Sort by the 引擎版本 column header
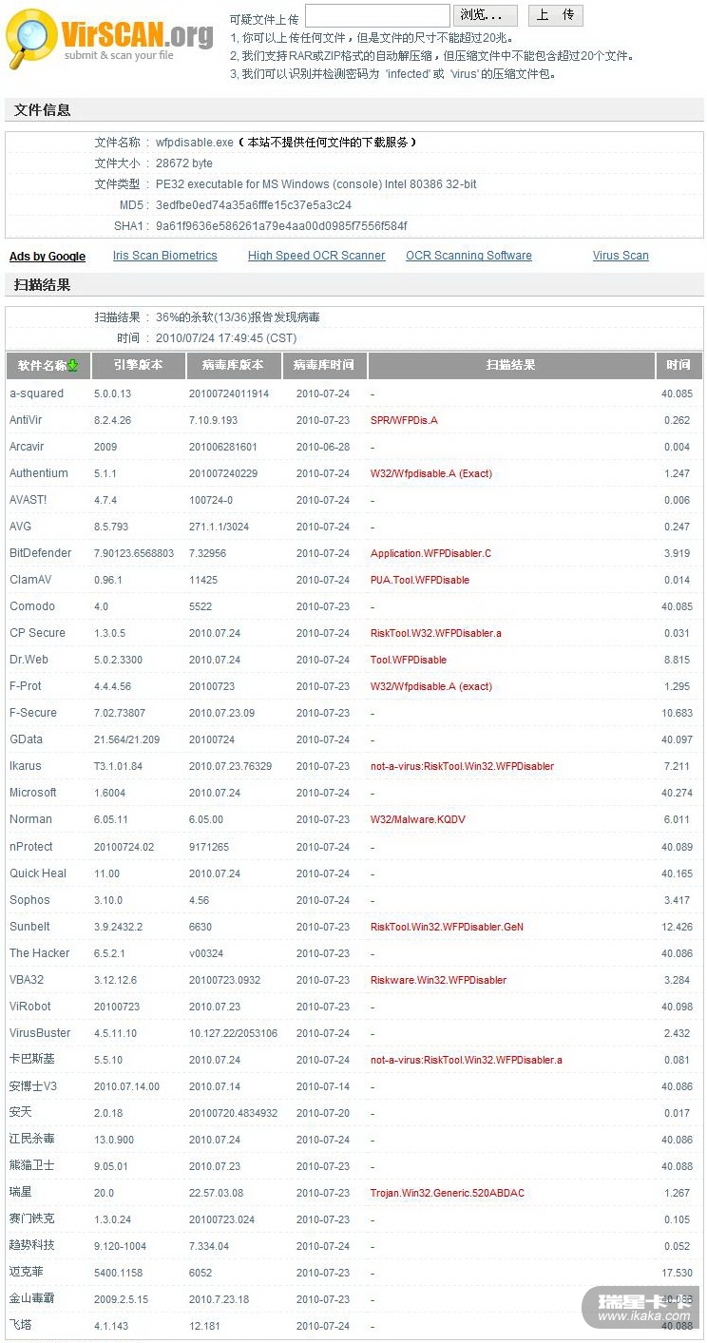 point(138,366)
